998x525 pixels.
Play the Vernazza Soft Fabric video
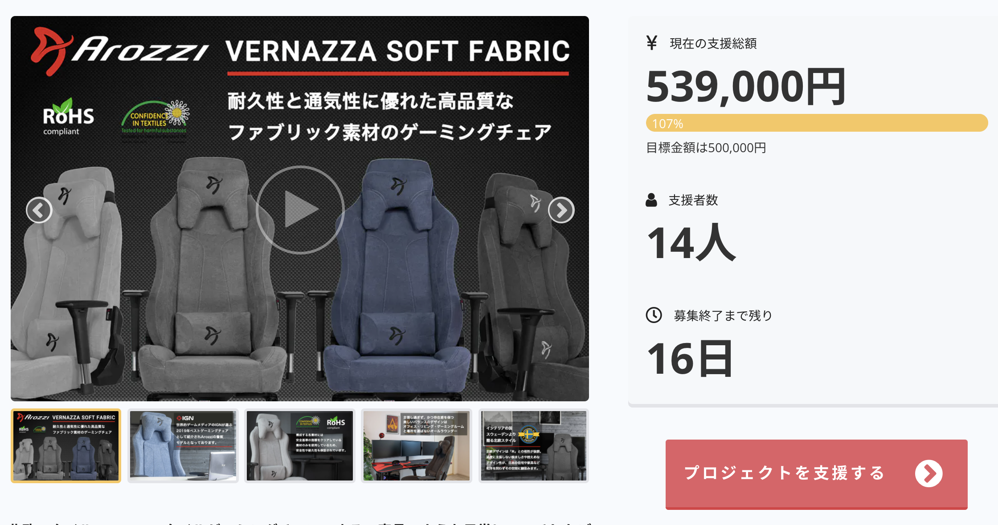click(x=300, y=210)
